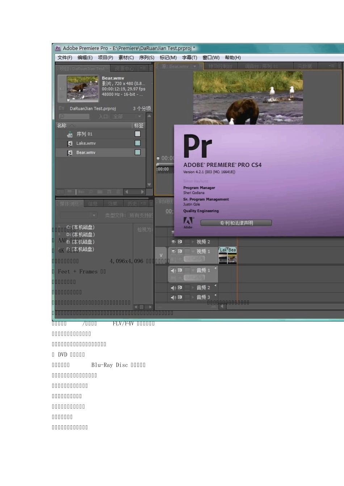
Task: Click the 序列 01 sequence icon
Action: pyautogui.click(x=70, y=134)
